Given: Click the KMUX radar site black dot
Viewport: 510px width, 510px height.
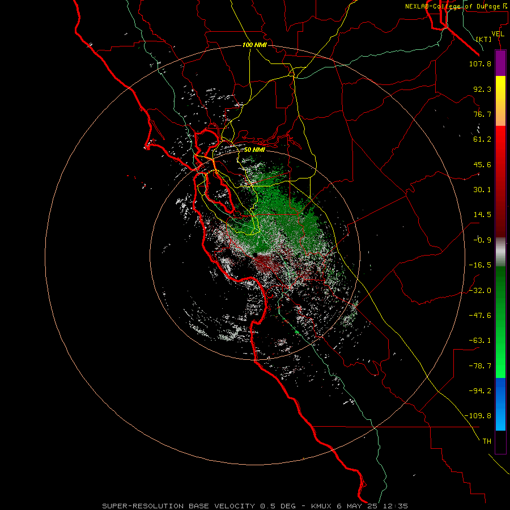Looking at the screenshot, I should pos(255,255).
